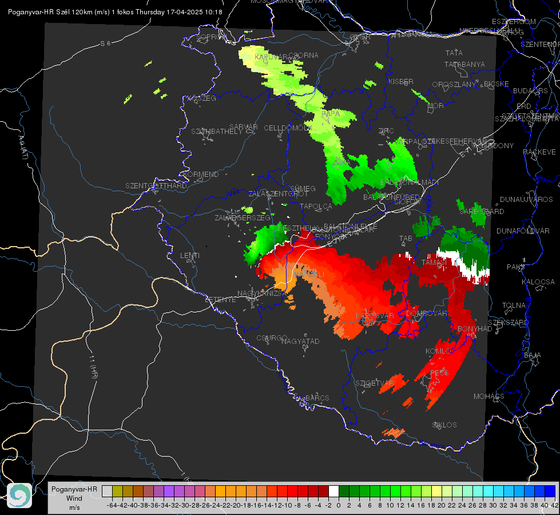Select the TAB town label
The height and width of the screenshot is (515, 560).
[x=406, y=239]
